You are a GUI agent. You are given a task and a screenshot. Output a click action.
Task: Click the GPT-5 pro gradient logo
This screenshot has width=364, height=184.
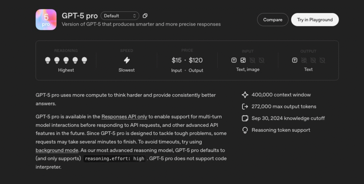click(x=46, y=20)
